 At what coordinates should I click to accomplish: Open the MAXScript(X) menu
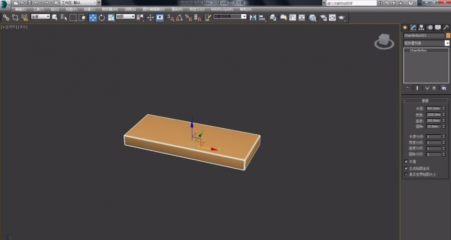(x=222, y=9)
